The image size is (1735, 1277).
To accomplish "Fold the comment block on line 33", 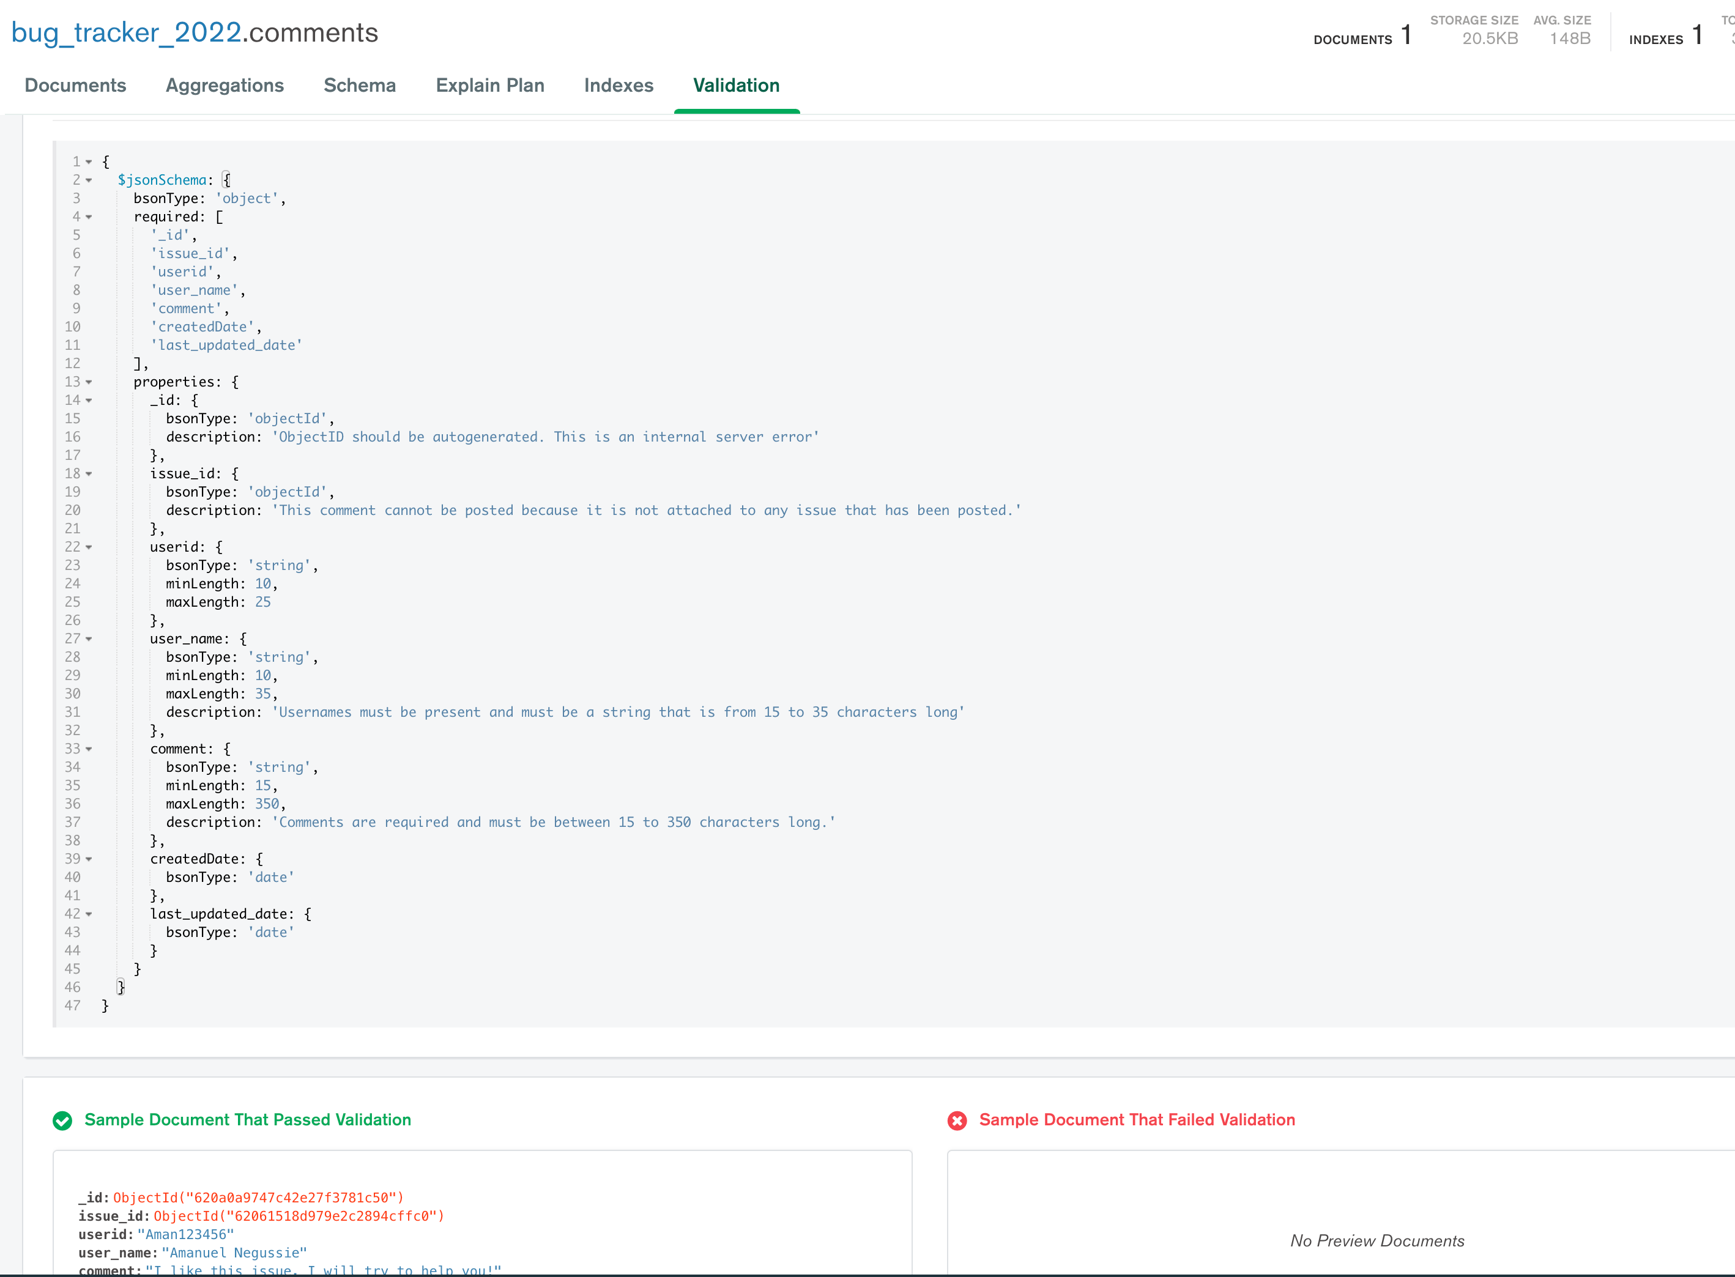I will pos(89,749).
